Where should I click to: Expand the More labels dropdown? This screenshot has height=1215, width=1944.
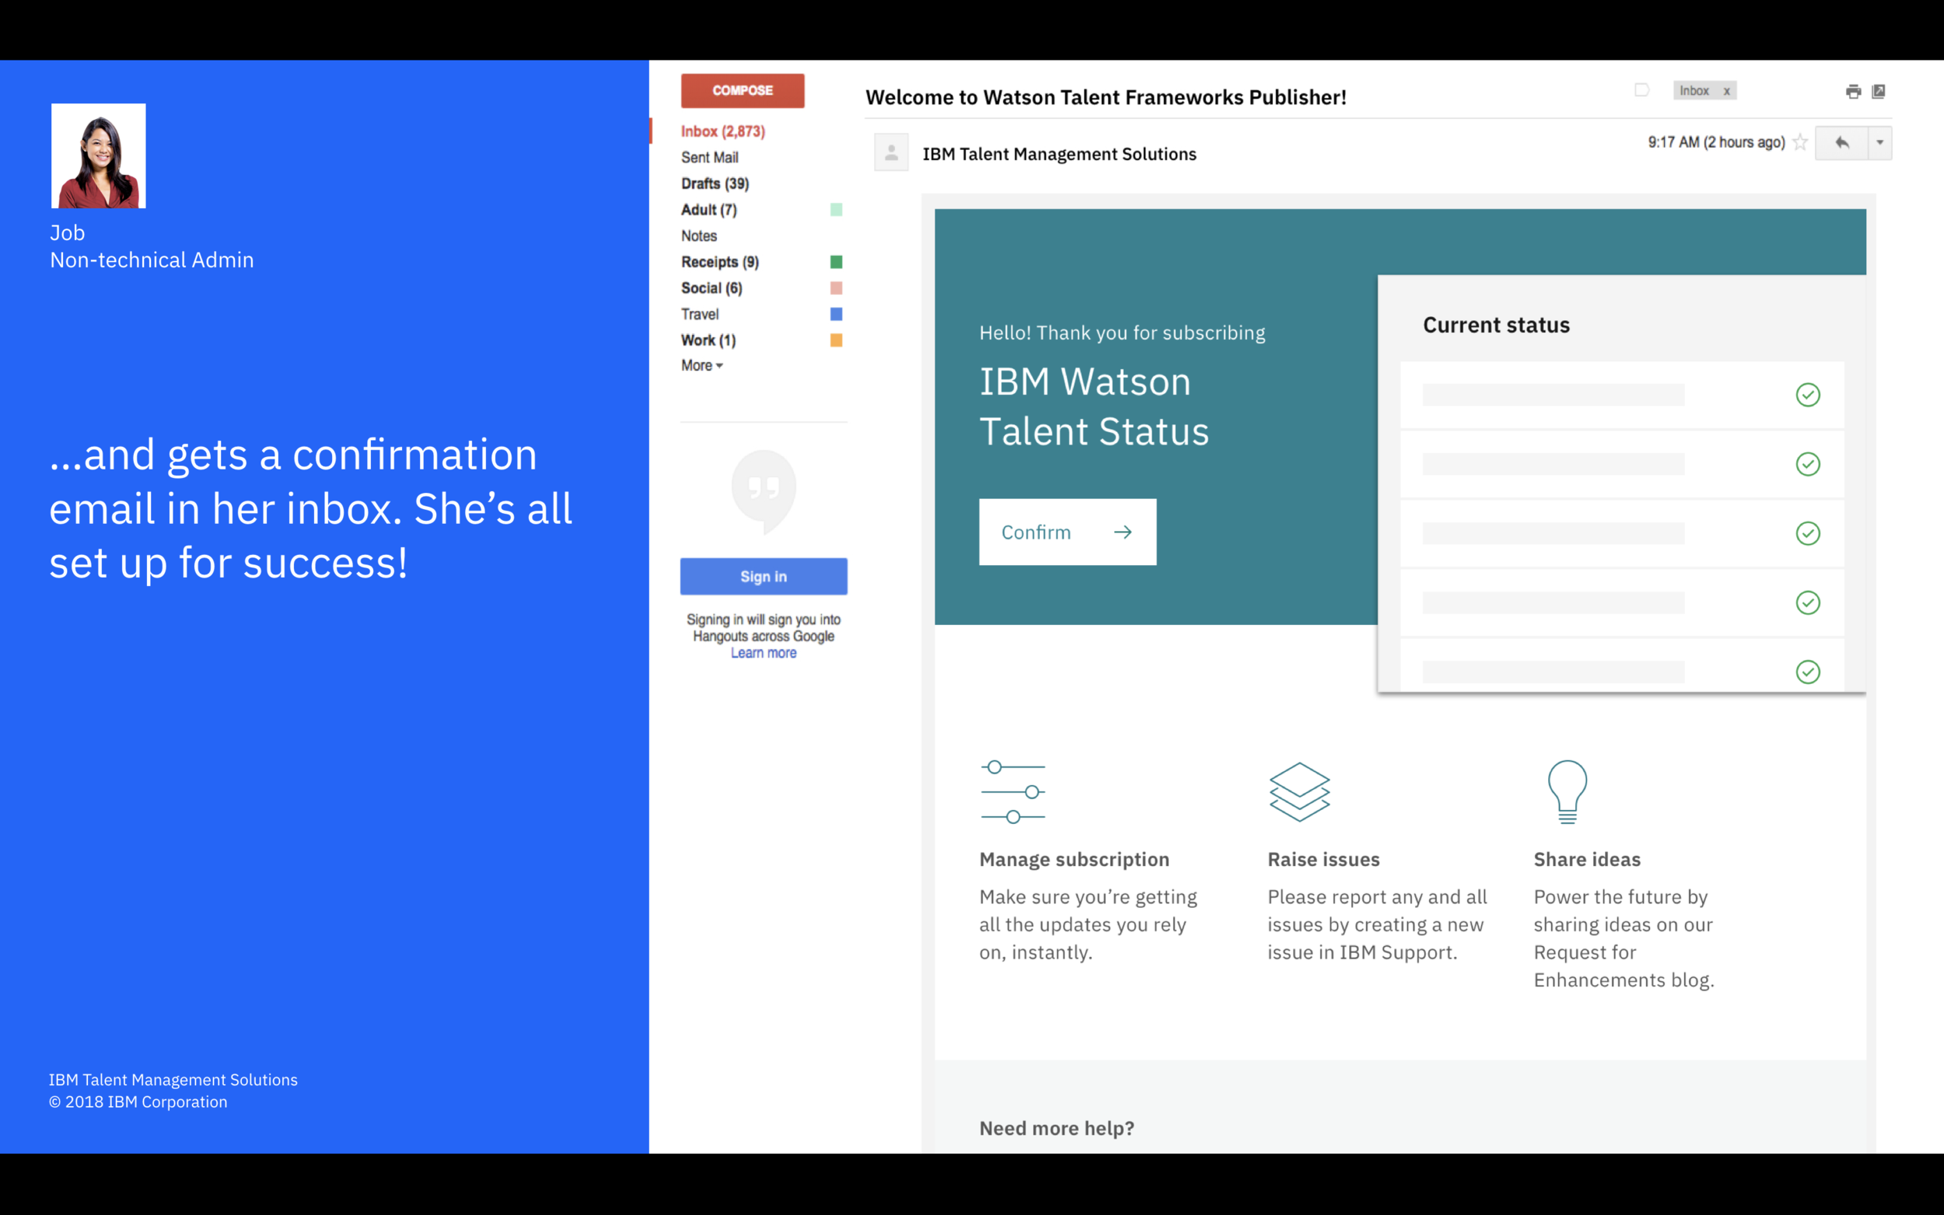pyautogui.click(x=702, y=365)
